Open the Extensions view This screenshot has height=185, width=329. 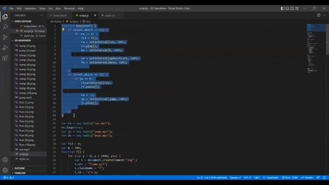point(5,58)
